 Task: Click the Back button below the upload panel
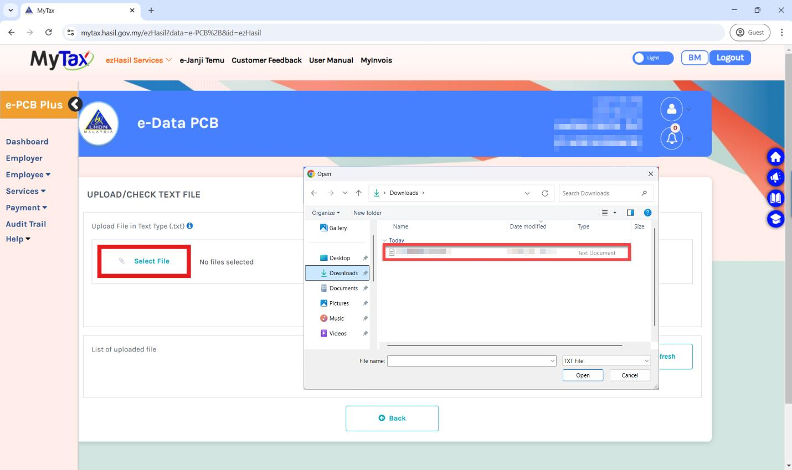coord(392,418)
